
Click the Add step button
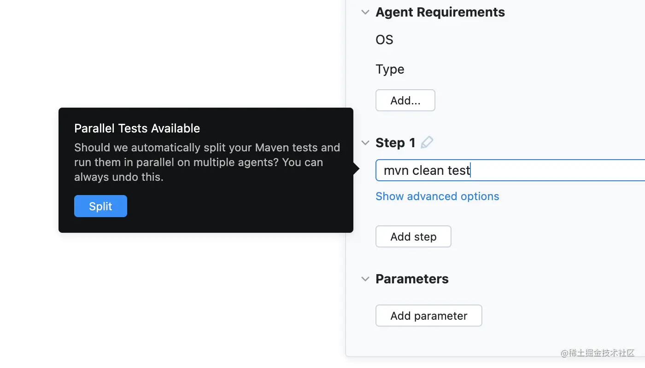(413, 237)
